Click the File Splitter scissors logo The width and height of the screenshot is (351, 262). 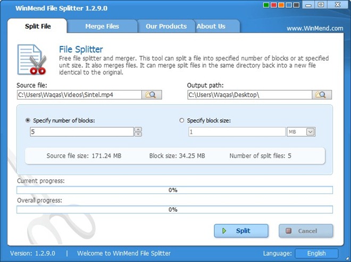coord(31,60)
